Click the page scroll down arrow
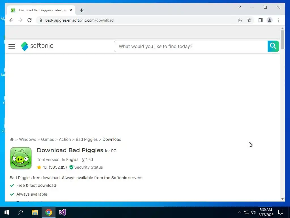The width and height of the screenshot is (290, 218). 282,199
